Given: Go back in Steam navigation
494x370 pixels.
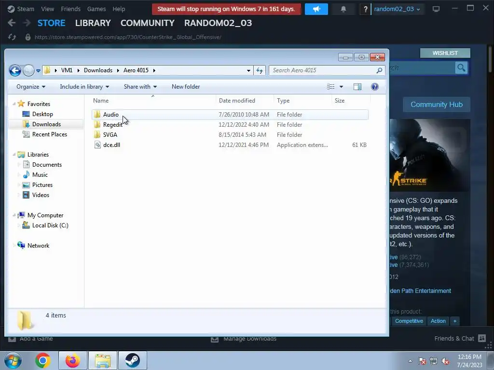Looking at the screenshot, I should 12,23.
